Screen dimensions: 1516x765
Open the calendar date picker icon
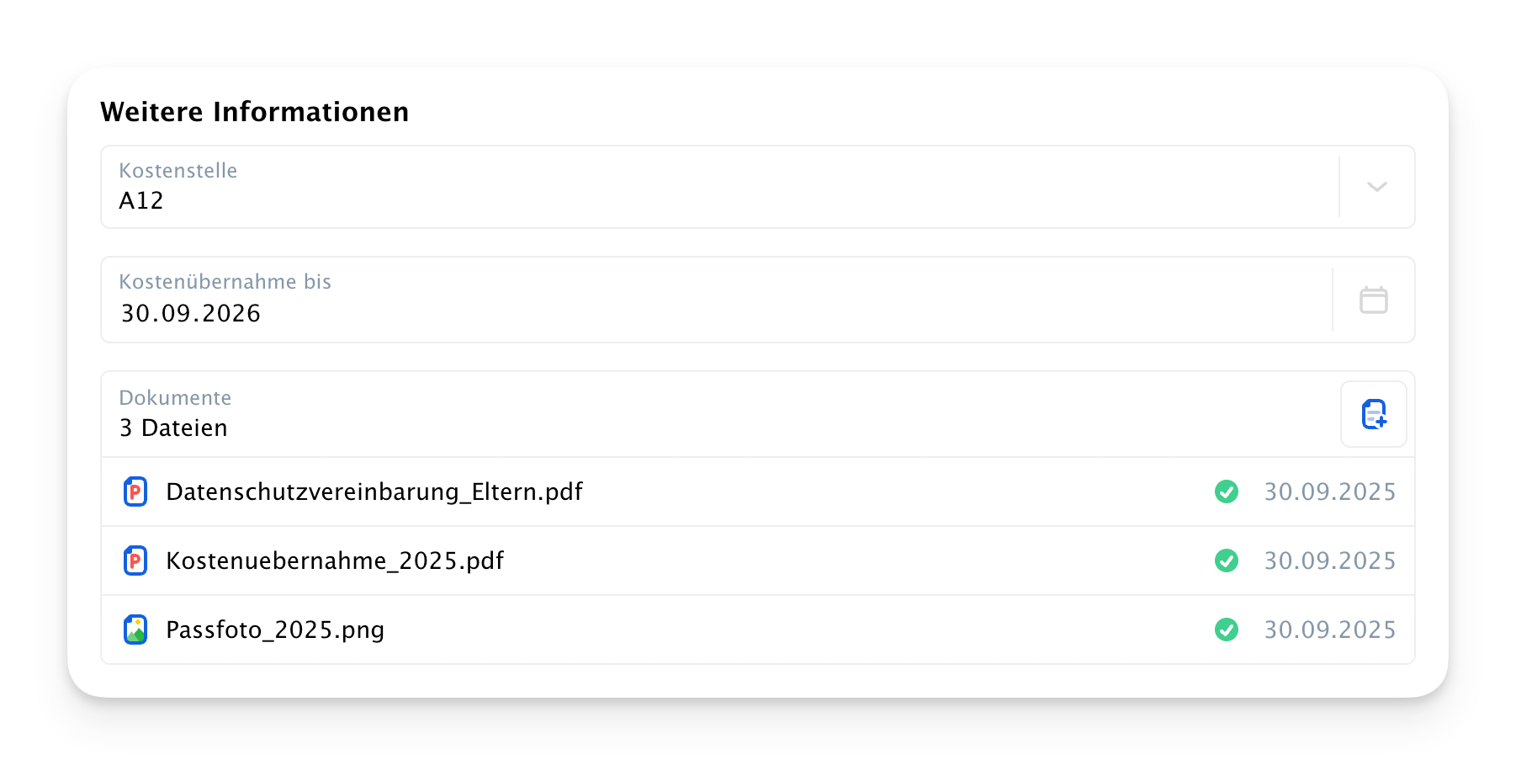tap(1374, 300)
